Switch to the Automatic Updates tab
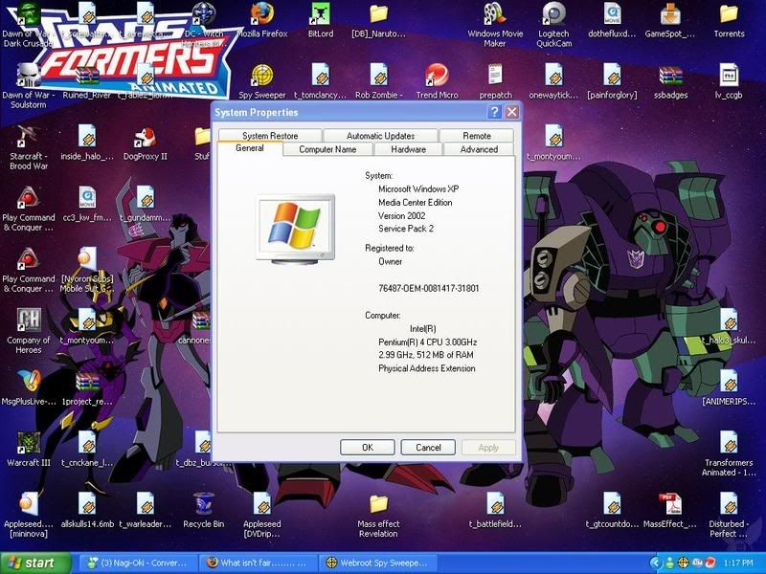766x574 pixels. [380, 135]
